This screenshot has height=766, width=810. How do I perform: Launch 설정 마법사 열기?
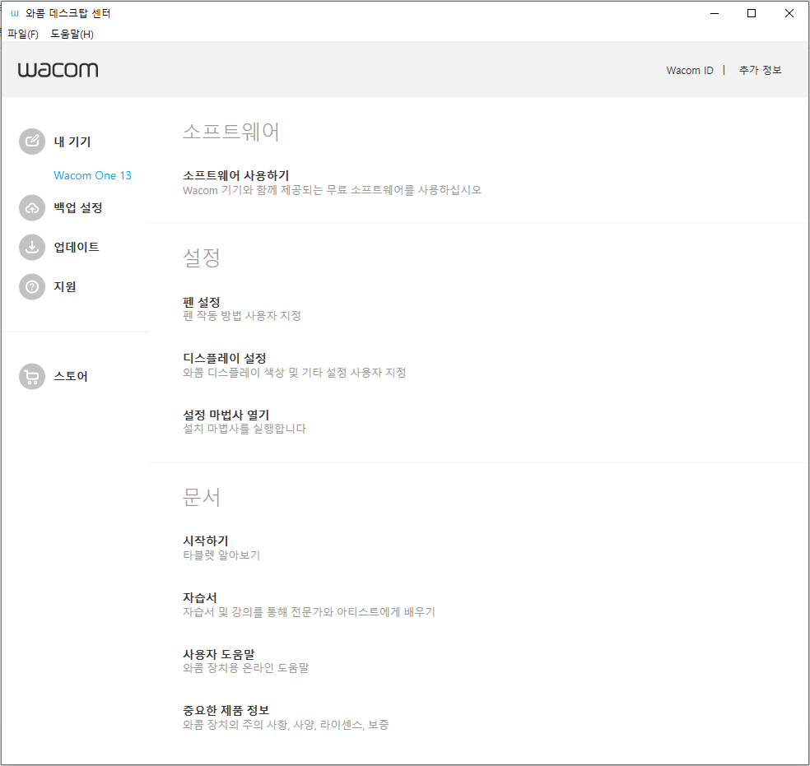click(x=226, y=415)
